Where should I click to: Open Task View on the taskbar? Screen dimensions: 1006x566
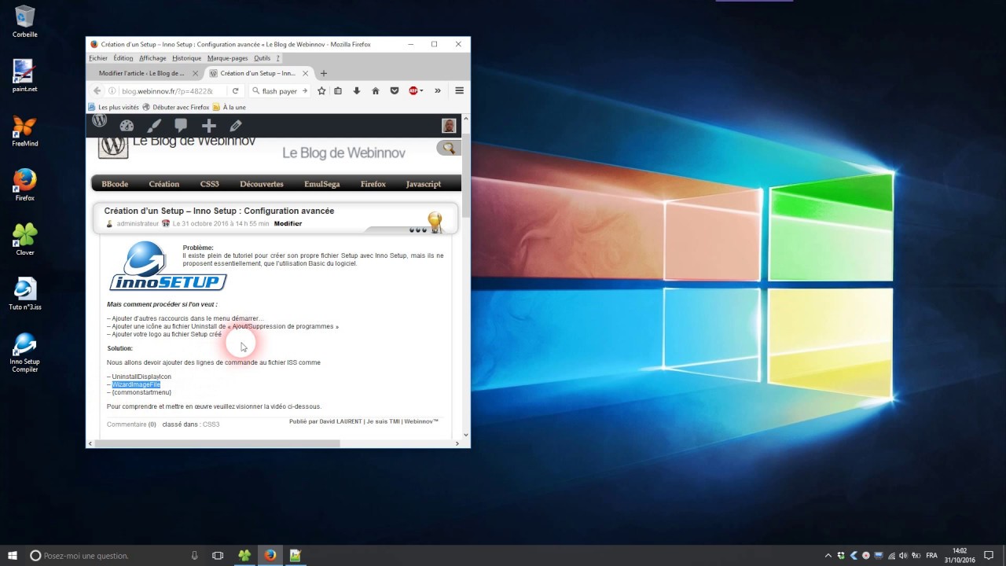[218, 555]
